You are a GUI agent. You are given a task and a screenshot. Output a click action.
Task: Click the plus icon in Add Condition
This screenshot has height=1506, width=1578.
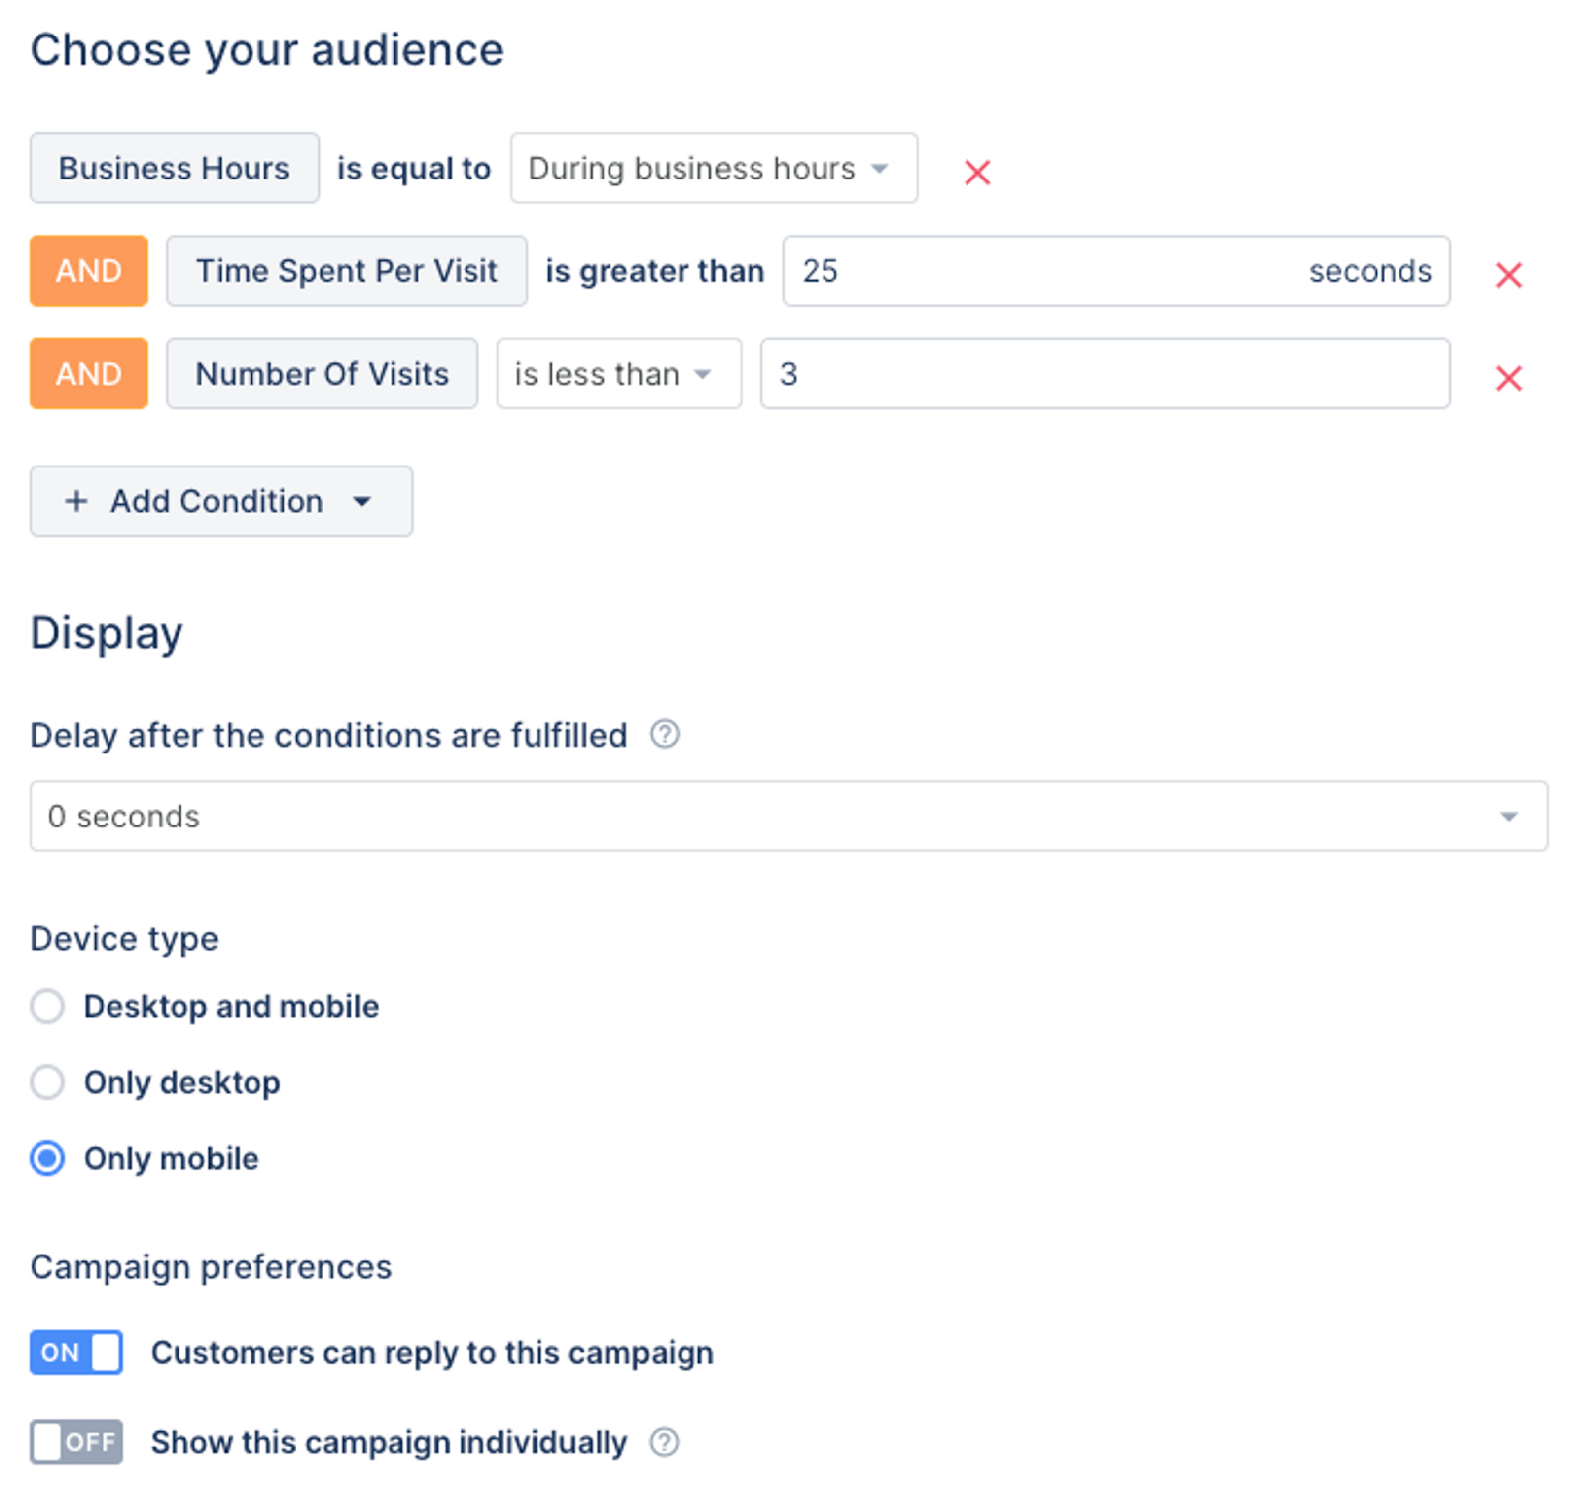[76, 501]
